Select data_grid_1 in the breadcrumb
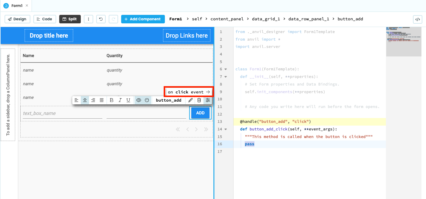The height and width of the screenshot is (199, 426). click(266, 19)
